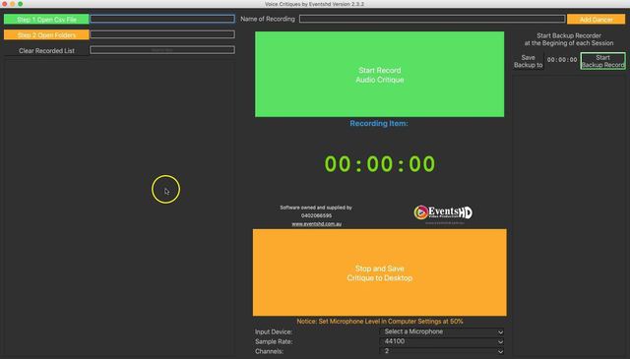Click the Input Device label
This screenshot has height=359, width=630.
tap(274, 331)
